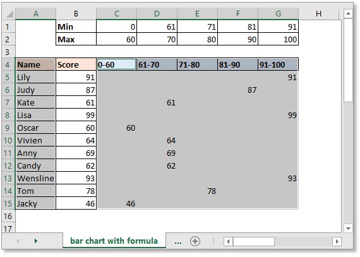Image resolution: width=360 pixels, height=257 pixels.
Task: Click the 'Kate' name cell
Action: click(x=35, y=102)
